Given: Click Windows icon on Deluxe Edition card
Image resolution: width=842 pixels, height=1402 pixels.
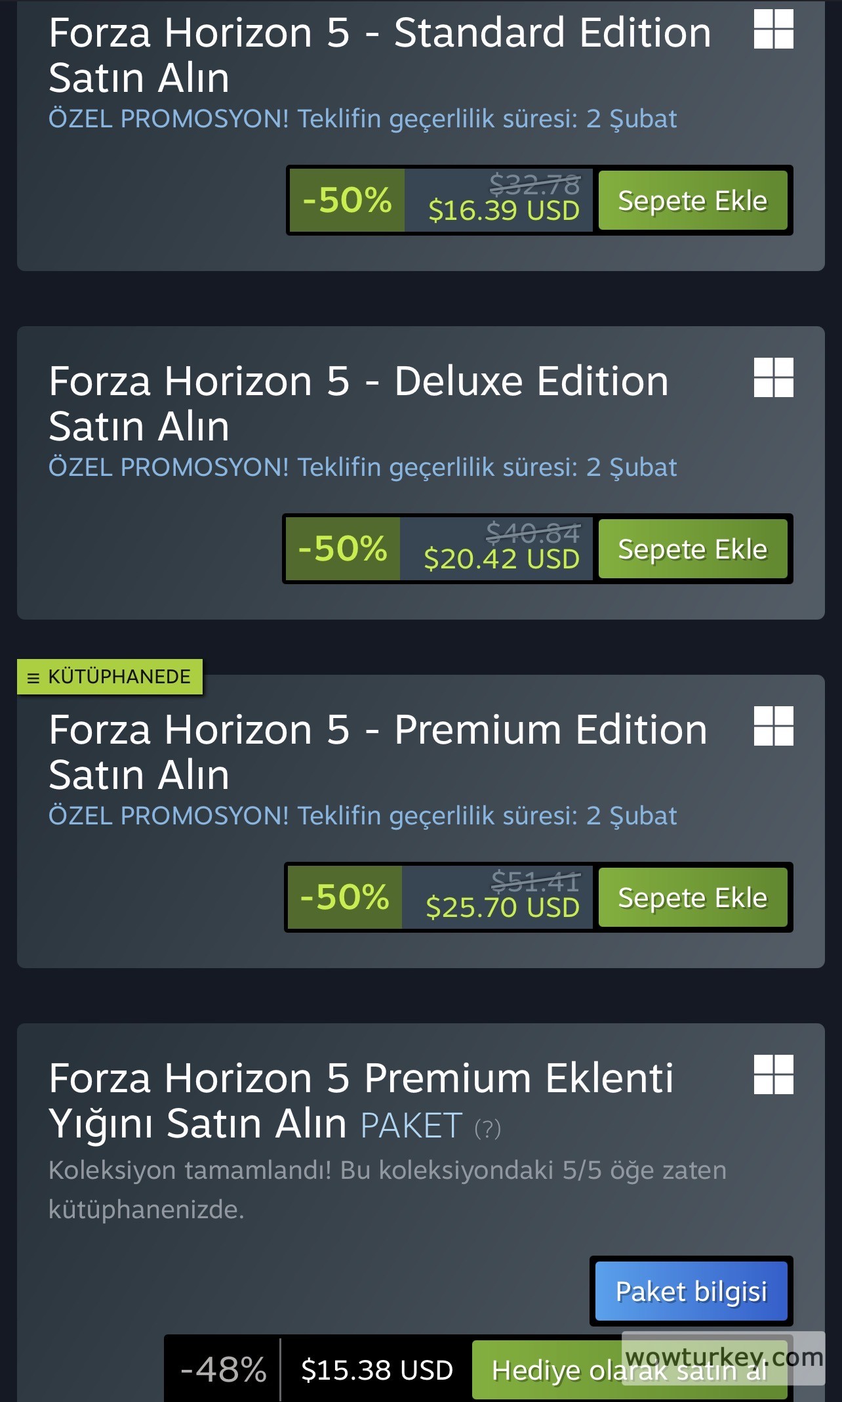Looking at the screenshot, I should (x=773, y=378).
